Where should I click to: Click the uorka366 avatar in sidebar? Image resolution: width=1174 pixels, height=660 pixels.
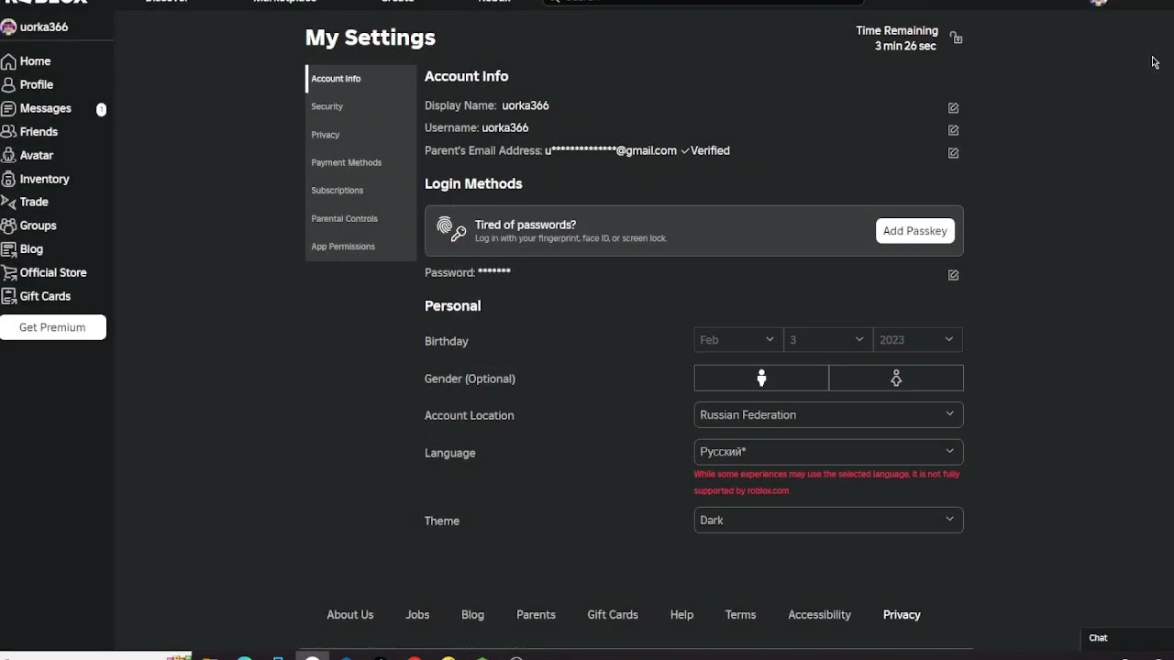8,27
